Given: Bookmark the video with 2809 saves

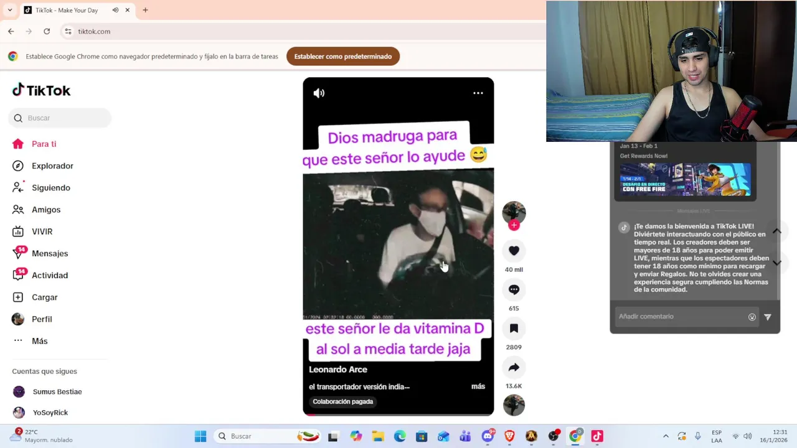Looking at the screenshot, I should [514, 328].
